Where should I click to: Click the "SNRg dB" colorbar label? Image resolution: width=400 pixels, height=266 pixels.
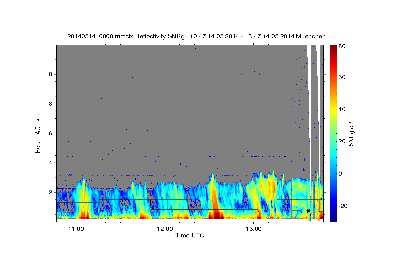click(x=351, y=134)
